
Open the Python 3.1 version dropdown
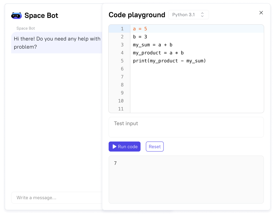(x=188, y=15)
